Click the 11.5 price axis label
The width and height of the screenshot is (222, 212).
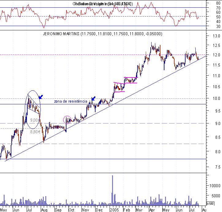[x=216, y=65]
